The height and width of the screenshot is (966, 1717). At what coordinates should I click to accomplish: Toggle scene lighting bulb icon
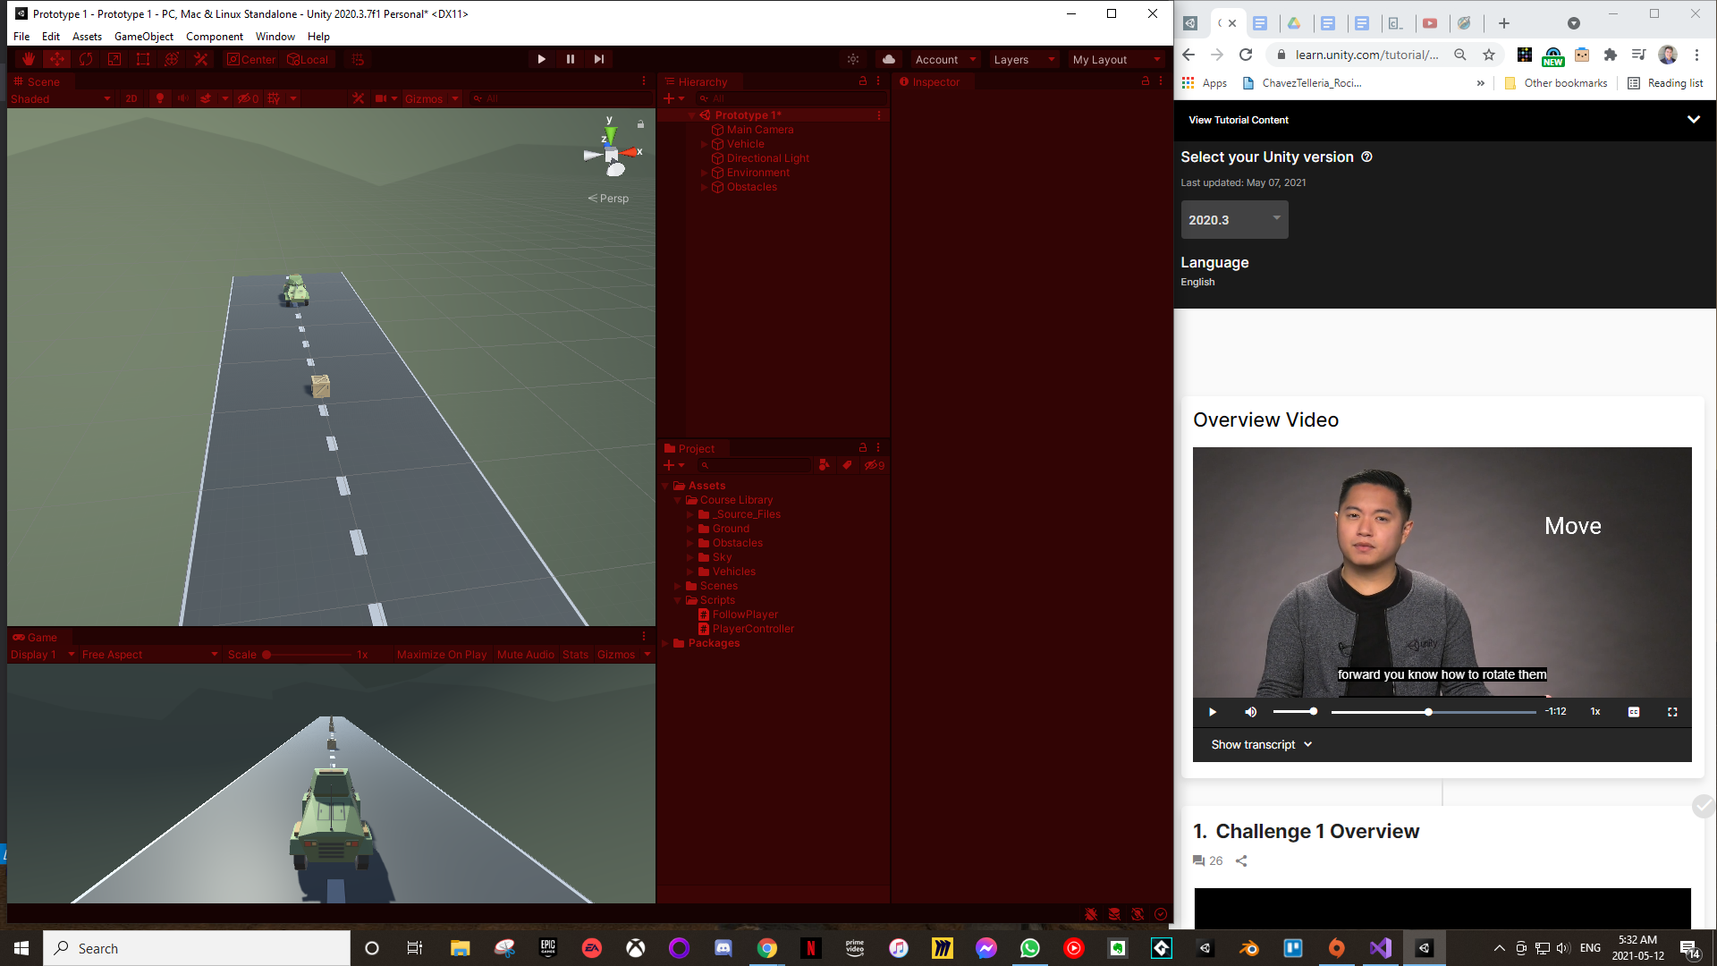pos(160,98)
